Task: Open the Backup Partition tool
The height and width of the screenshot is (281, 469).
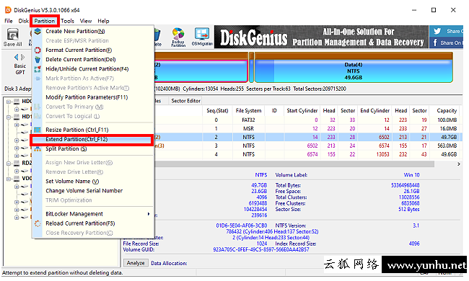Action: click(x=178, y=37)
